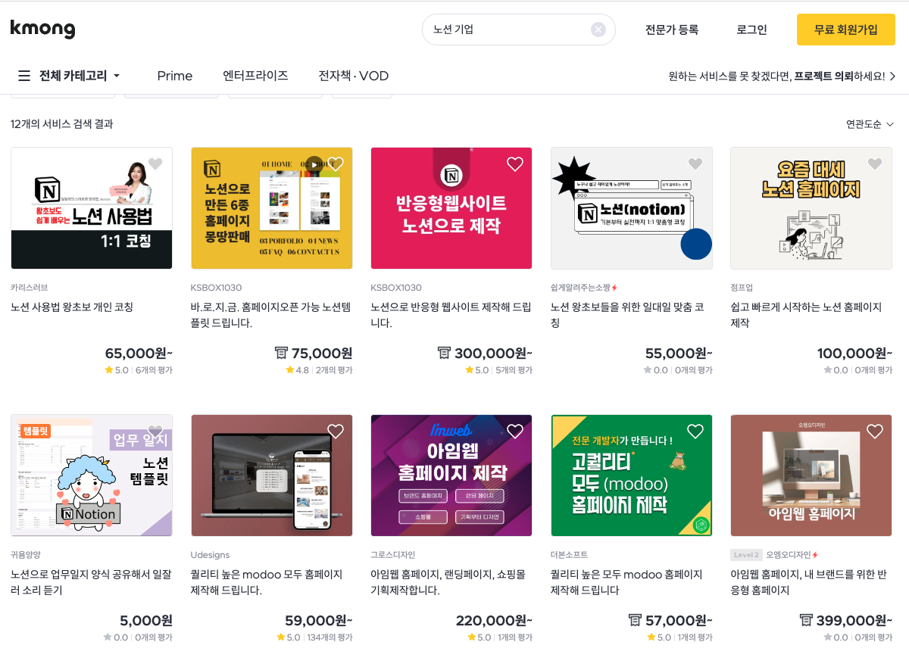Click the price 65,000원~
Image resolution: width=909 pixels, height=667 pixels.
tap(139, 353)
